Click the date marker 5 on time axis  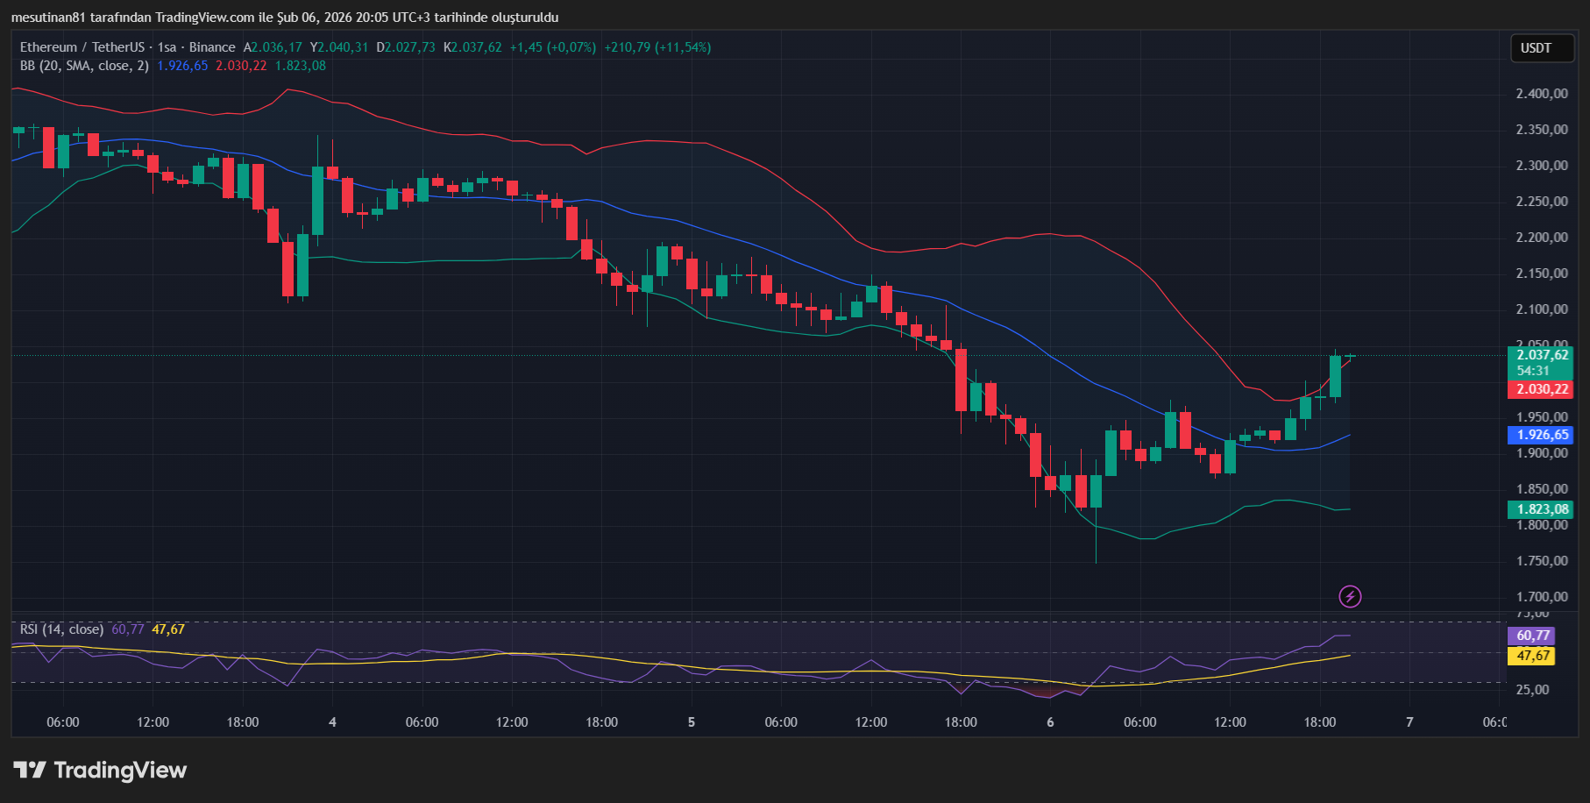(x=692, y=722)
